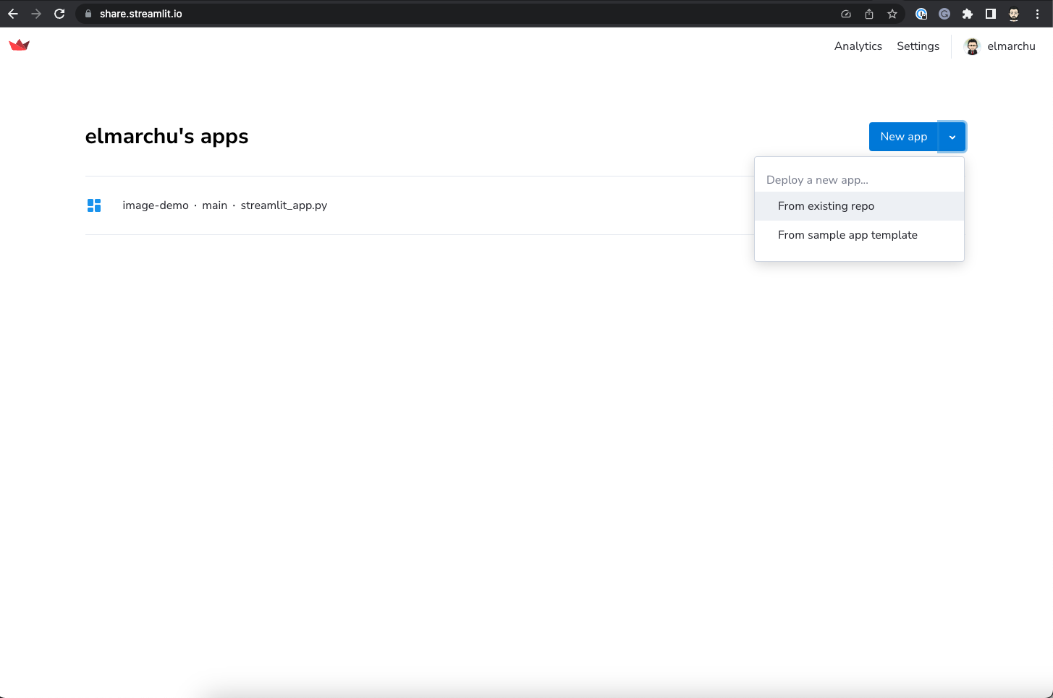Image resolution: width=1053 pixels, height=698 pixels.
Task: Click the reload page icon
Action: pyautogui.click(x=59, y=13)
